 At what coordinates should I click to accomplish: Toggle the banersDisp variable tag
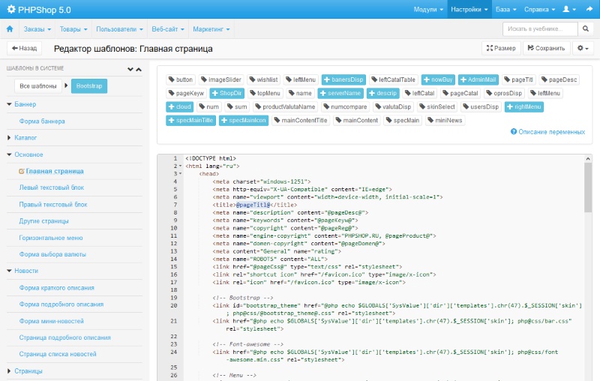343,79
